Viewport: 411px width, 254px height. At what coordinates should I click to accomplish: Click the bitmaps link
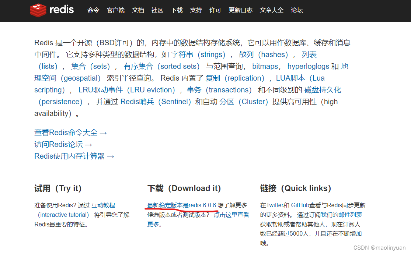pyautogui.click(x=265, y=66)
